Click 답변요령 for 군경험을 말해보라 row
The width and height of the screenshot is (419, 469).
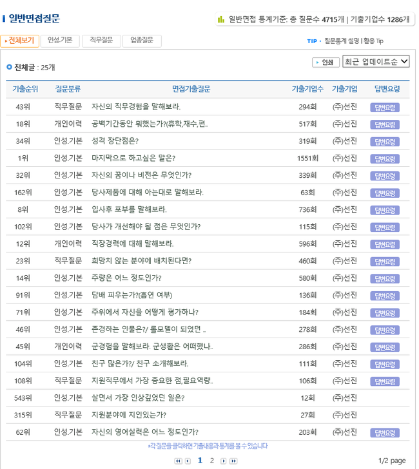pyautogui.click(x=385, y=347)
